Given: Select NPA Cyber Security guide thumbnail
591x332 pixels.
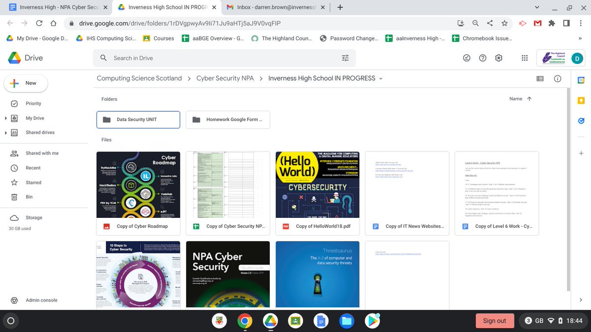Looking at the screenshot, I should pos(228,274).
